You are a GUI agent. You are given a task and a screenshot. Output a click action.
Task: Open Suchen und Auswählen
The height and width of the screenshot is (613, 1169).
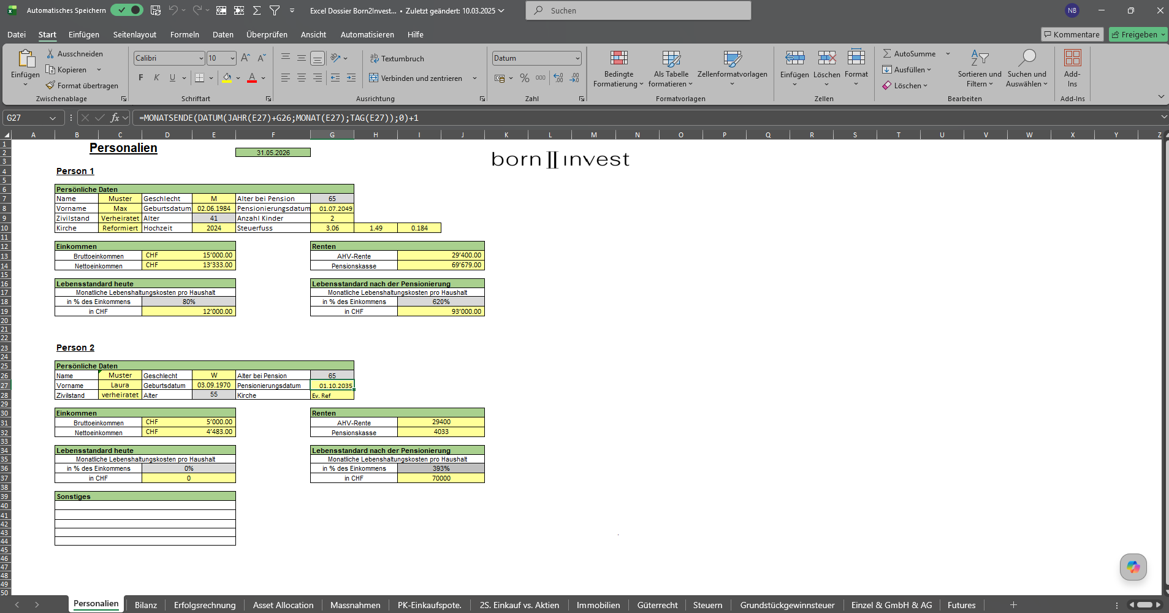tap(1027, 69)
